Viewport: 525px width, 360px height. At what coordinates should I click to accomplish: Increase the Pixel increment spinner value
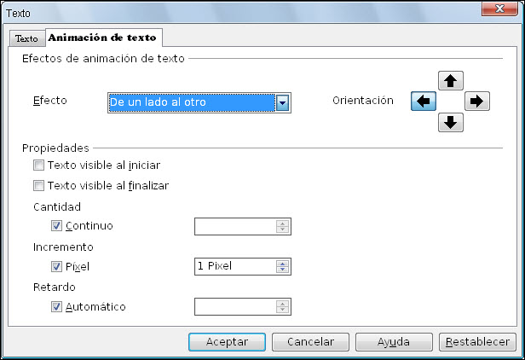tap(283, 264)
